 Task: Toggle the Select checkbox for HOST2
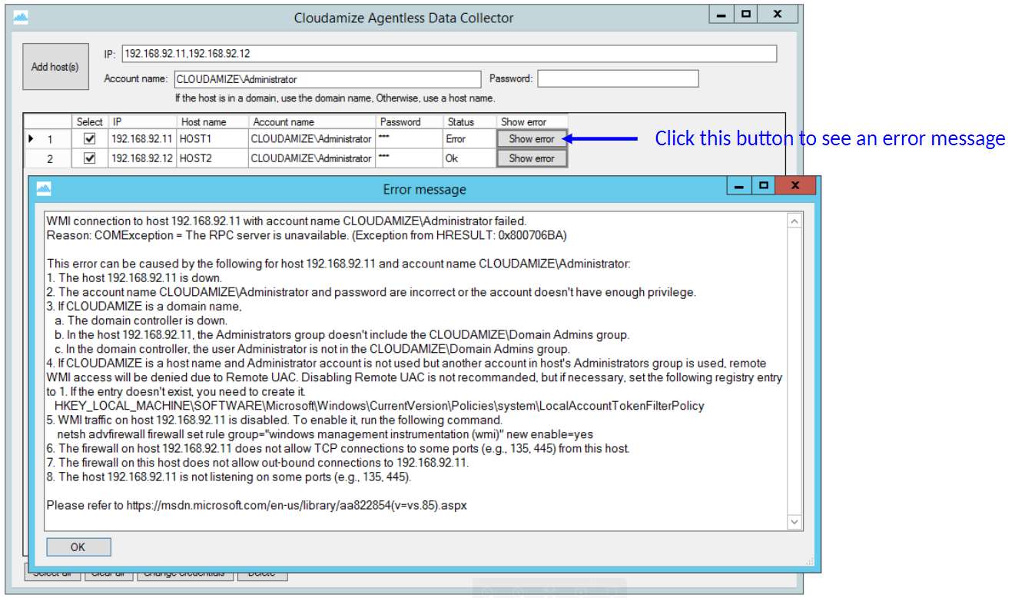pos(90,158)
